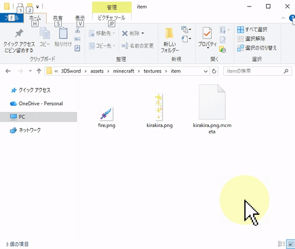
Task: Refresh the current folder
Action: pyautogui.click(x=214, y=71)
